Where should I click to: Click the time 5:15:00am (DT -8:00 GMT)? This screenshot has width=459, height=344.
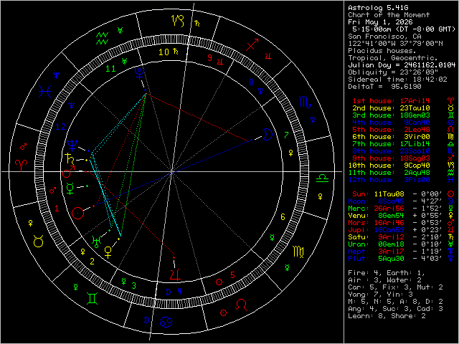pos(404,29)
